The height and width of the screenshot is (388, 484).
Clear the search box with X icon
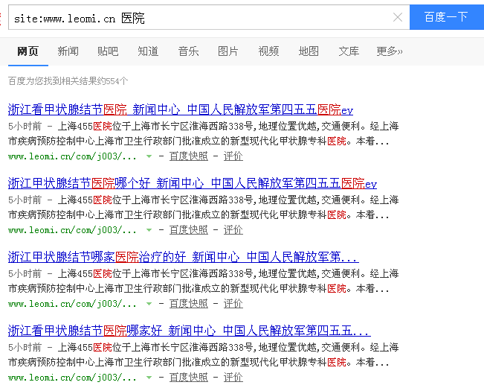click(x=398, y=17)
